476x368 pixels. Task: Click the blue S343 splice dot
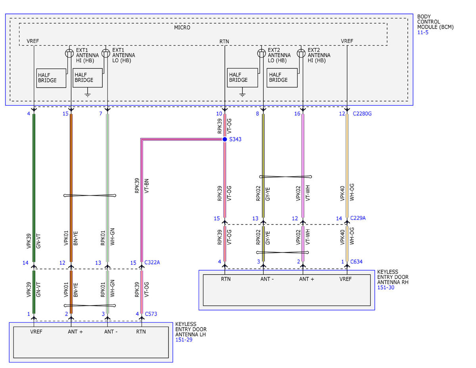(x=225, y=139)
